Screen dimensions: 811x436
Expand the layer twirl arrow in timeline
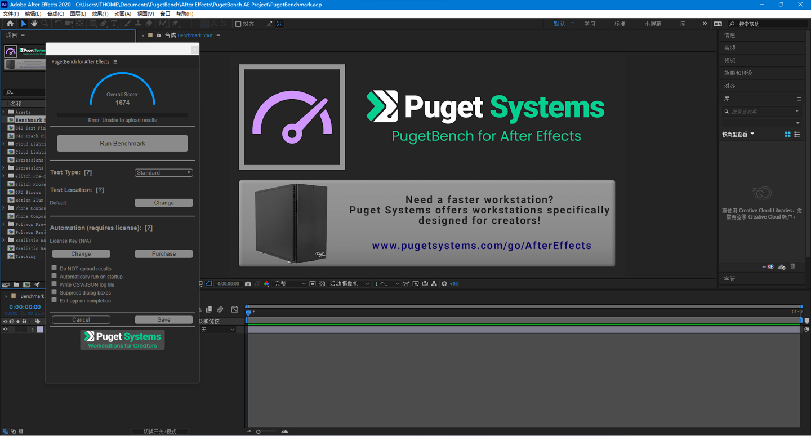click(33, 330)
